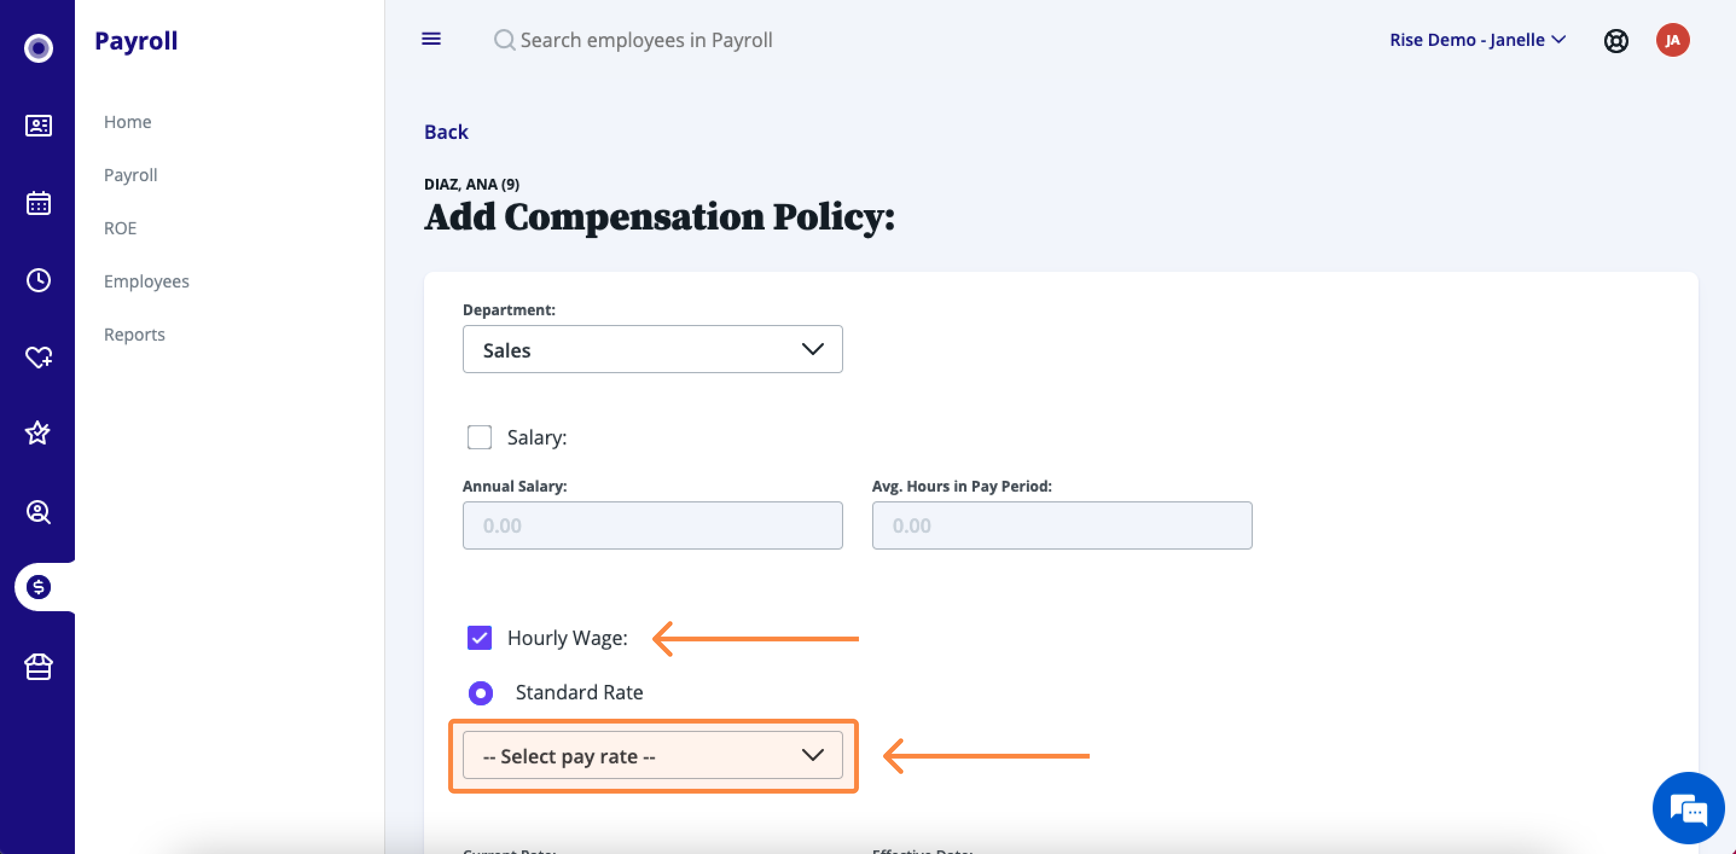This screenshot has height=854, width=1736.
Task: Open Reports in Payroll menu
Action: 134,335
